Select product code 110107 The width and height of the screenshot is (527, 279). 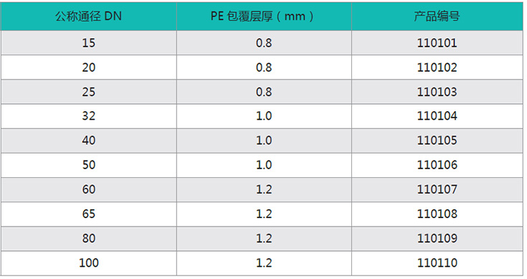(437, 189)
